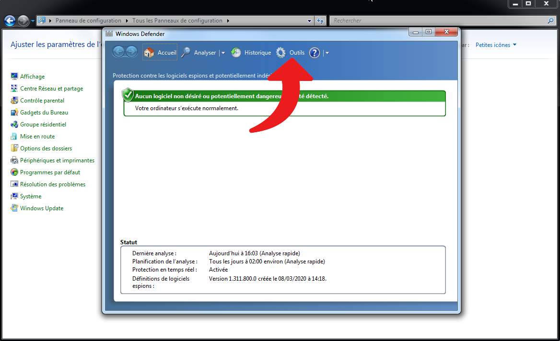The width and height of the screenshot is (560, 341).
Task: Open the Options des dossiers link
Action: click(46, 148)
